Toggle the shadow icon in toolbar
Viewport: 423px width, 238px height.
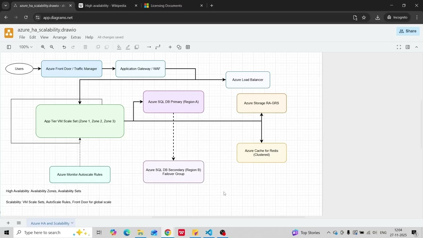pos(137,47)
